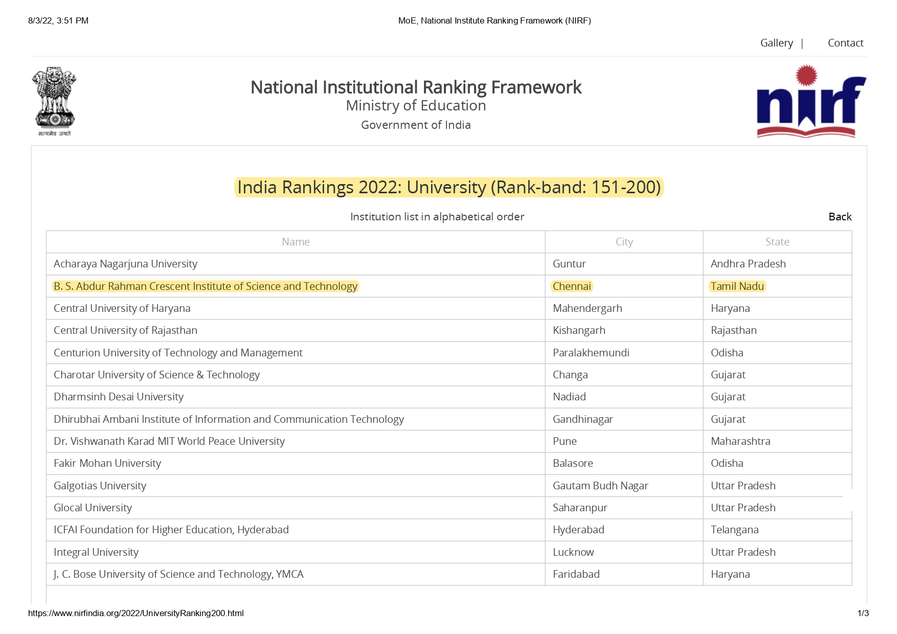Click the highlighted Chennai city cell

coord(572,286)
